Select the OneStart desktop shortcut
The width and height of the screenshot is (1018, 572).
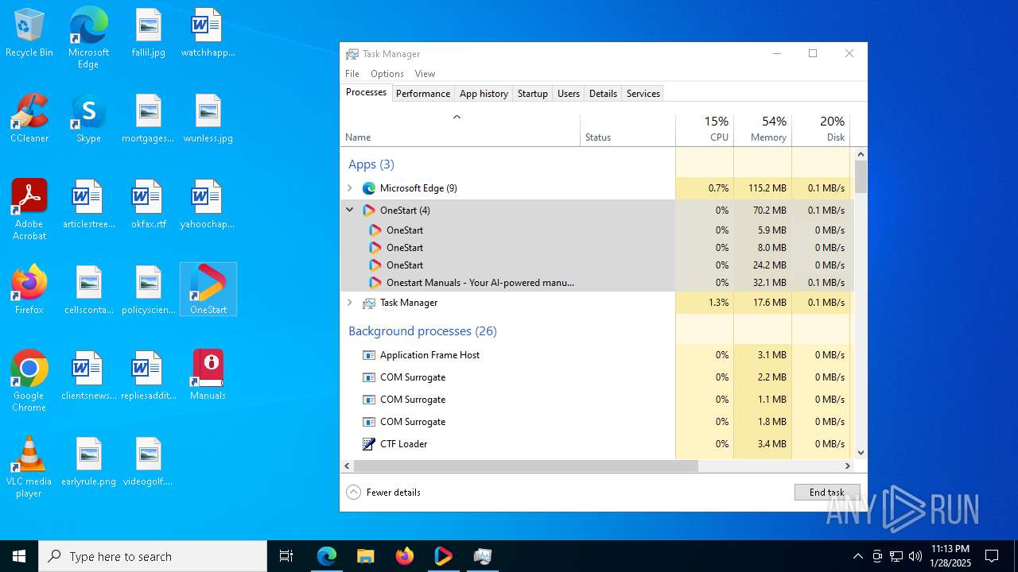[x=208, y=289]
